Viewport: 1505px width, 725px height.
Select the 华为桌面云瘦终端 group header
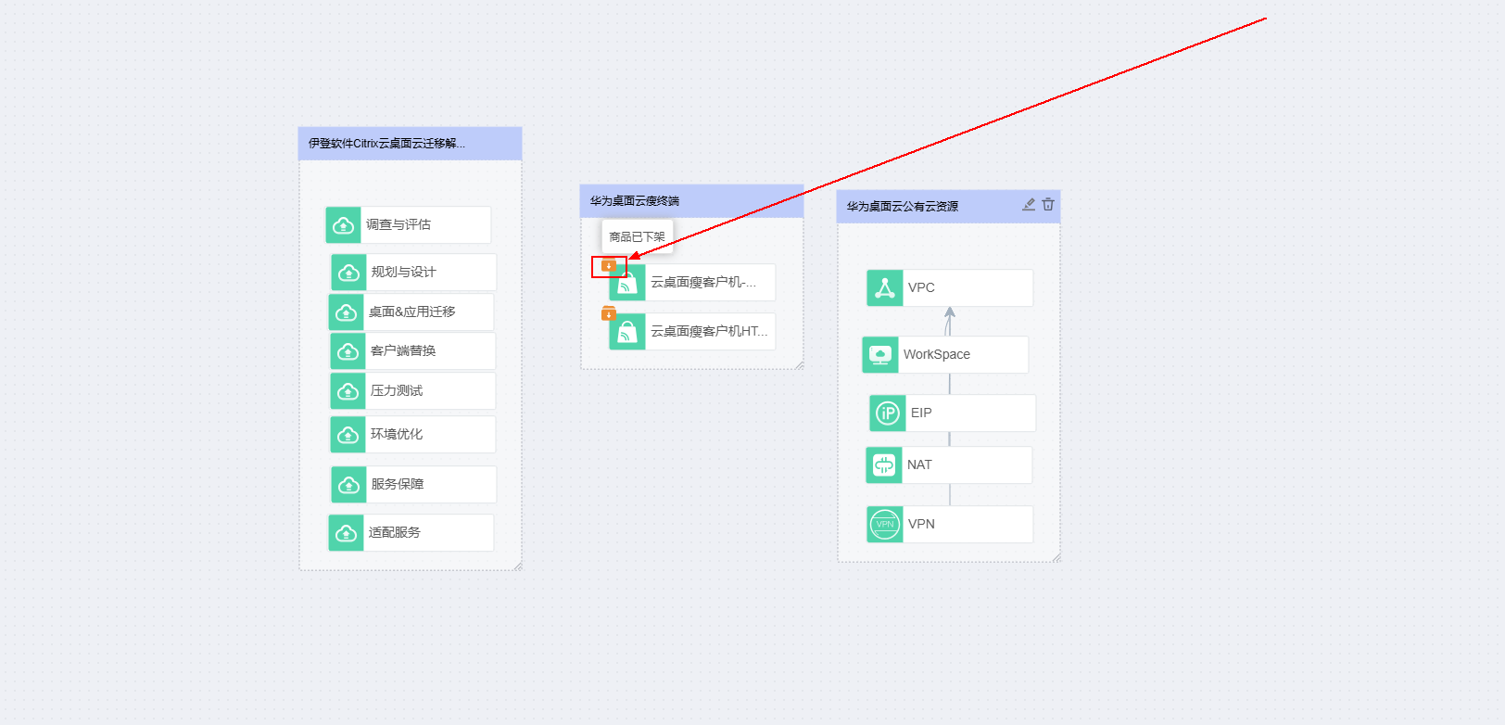692,201
